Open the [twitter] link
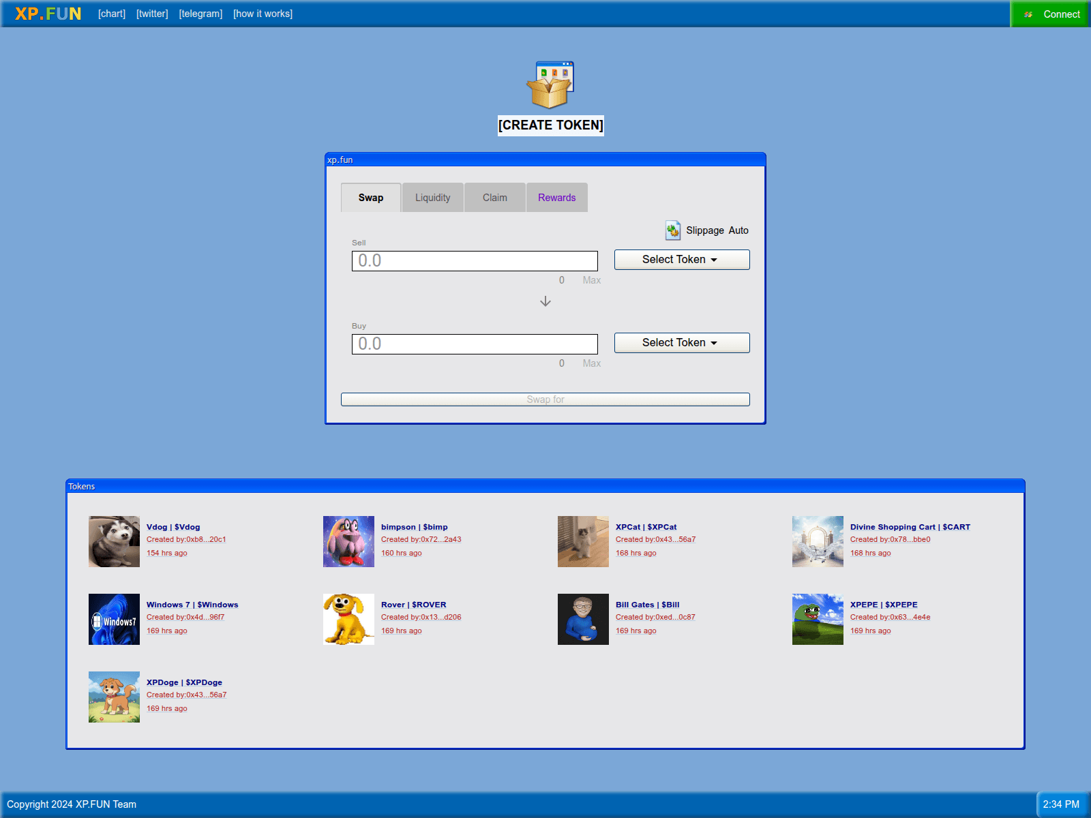This screenshot has width=1091, height=818. point(152,14)
